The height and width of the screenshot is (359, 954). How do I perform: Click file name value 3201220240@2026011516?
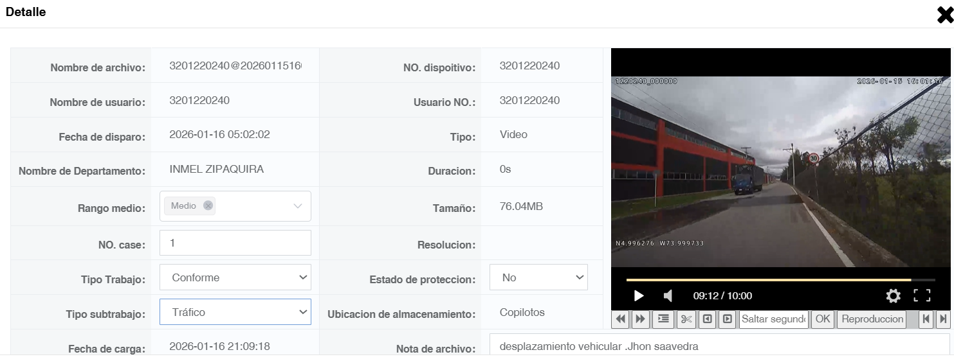[235, 66]
